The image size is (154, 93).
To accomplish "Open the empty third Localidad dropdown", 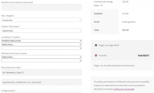I will click(41, 48).
